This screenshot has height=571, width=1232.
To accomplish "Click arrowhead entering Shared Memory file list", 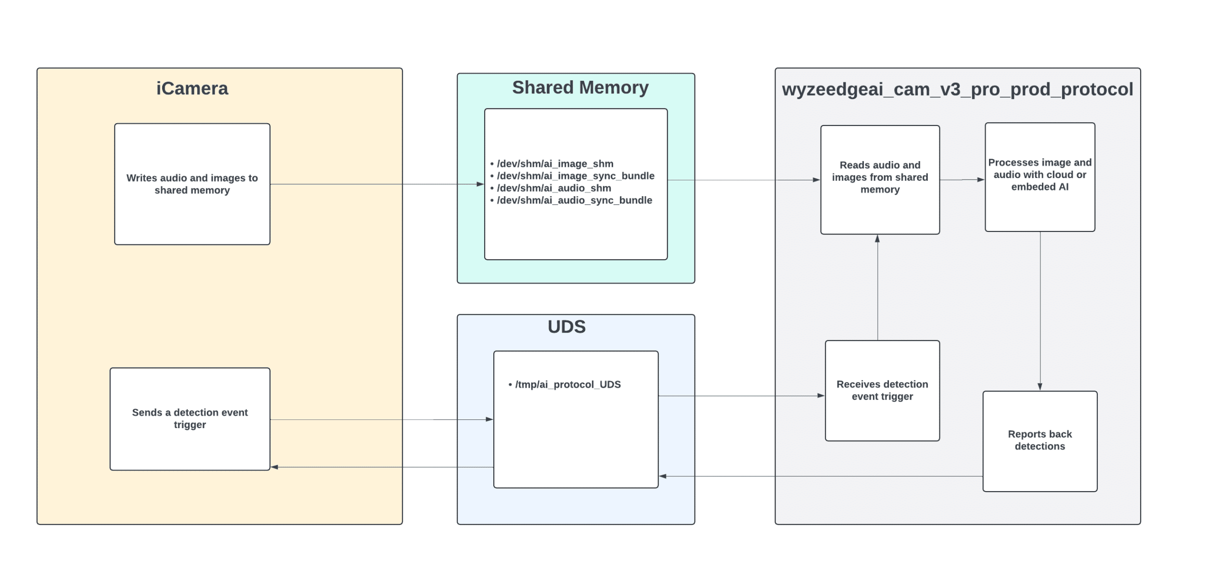I will [480, 184].
